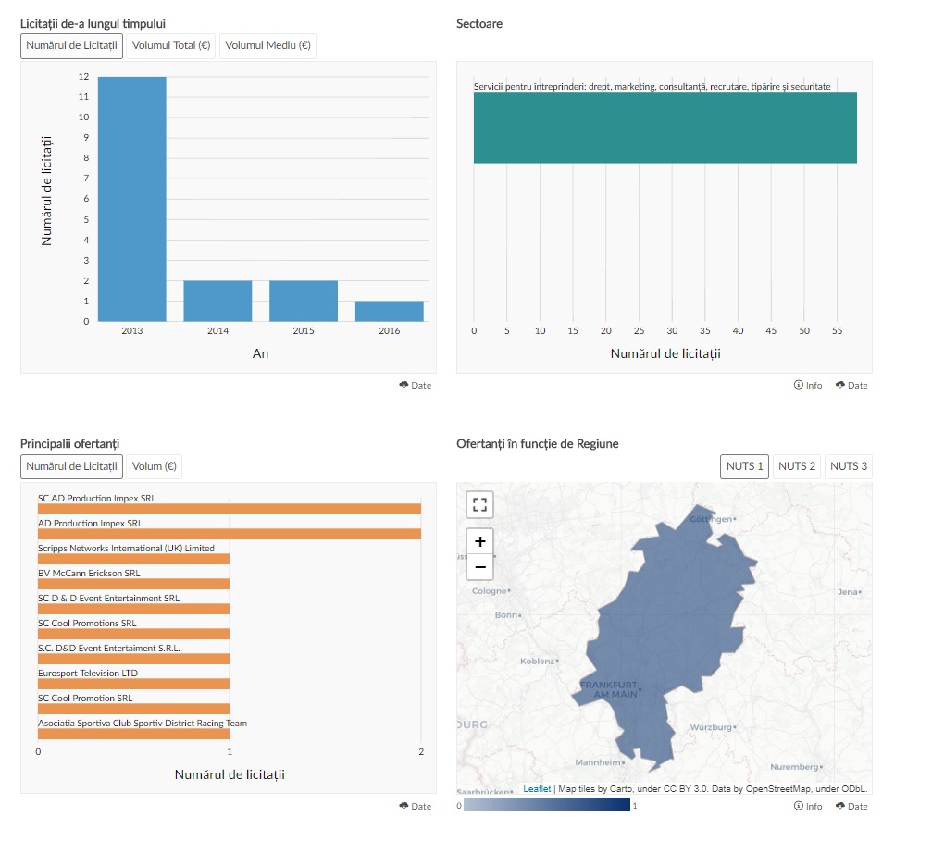Download Date under the region map

point(851,806)
